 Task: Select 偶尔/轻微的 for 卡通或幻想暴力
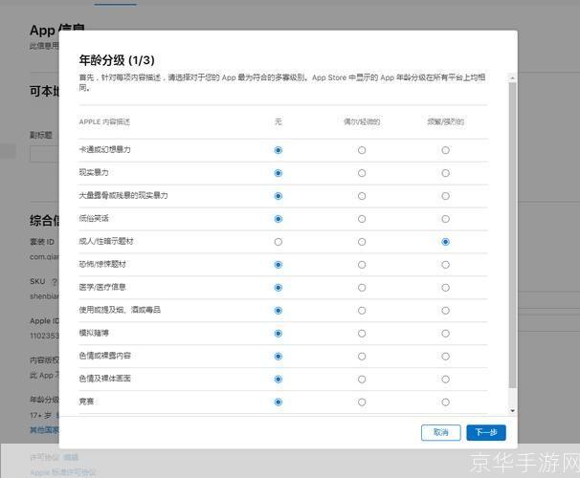coord(362,150)
